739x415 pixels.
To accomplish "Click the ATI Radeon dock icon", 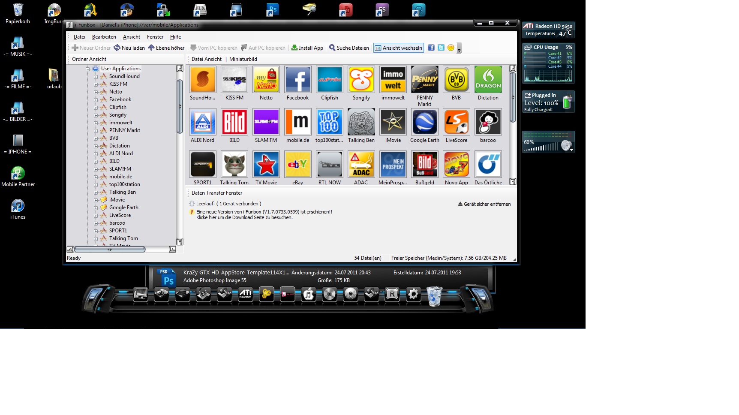I will 245,295.
